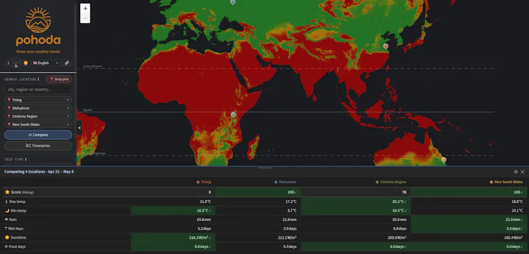The image size is (529, 254).
Task: Click the Yixing column header
Action: [x=204, y=182]
